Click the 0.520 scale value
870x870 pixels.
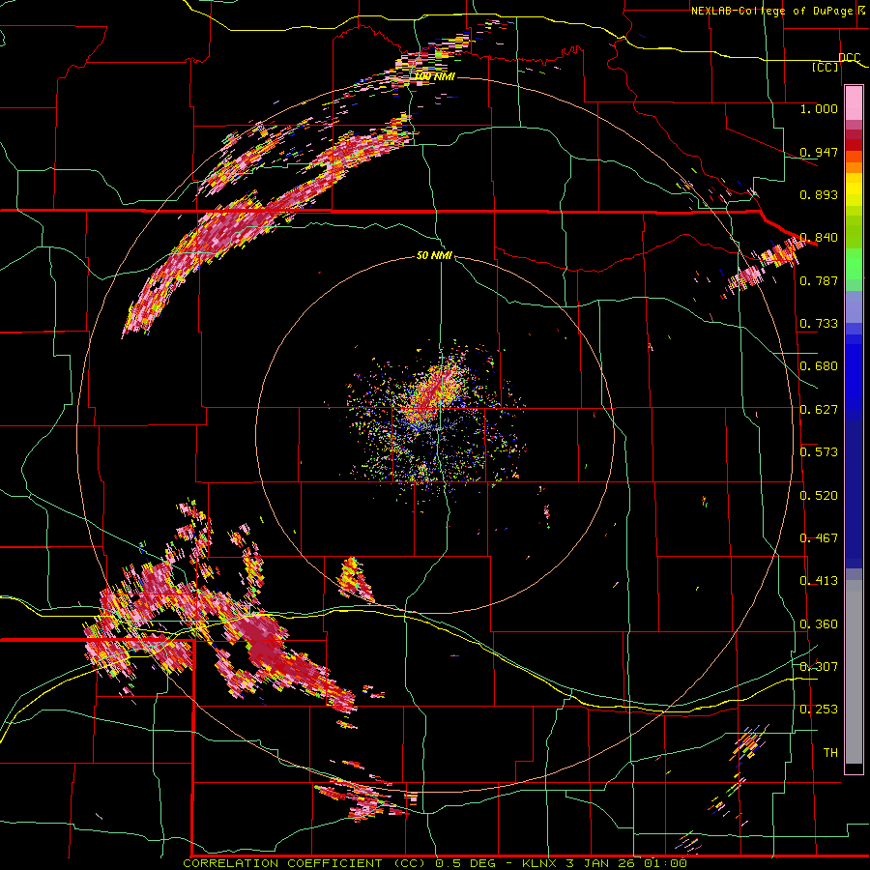coord(819,496)
